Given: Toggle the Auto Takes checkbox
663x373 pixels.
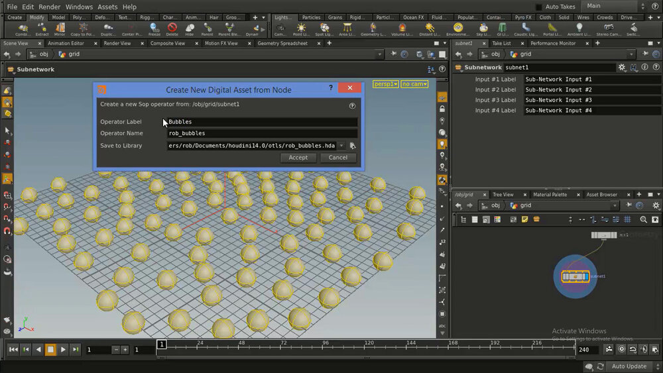Looking at the screenshot, I should click(538, 7).
